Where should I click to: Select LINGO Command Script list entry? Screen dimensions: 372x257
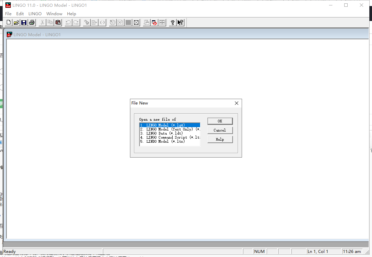(169, 137)
